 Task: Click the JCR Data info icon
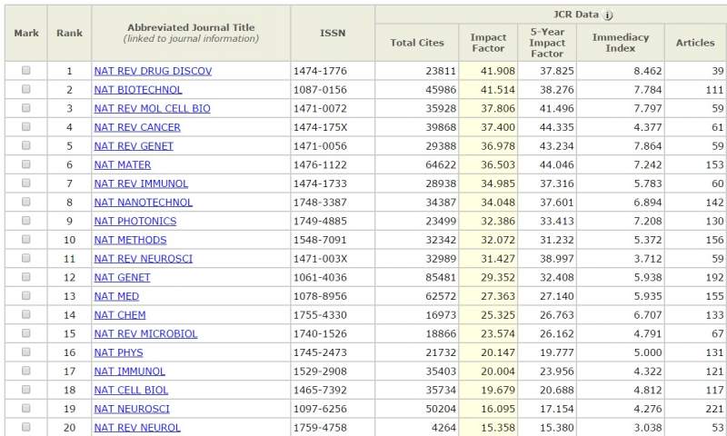coord(608,15)
